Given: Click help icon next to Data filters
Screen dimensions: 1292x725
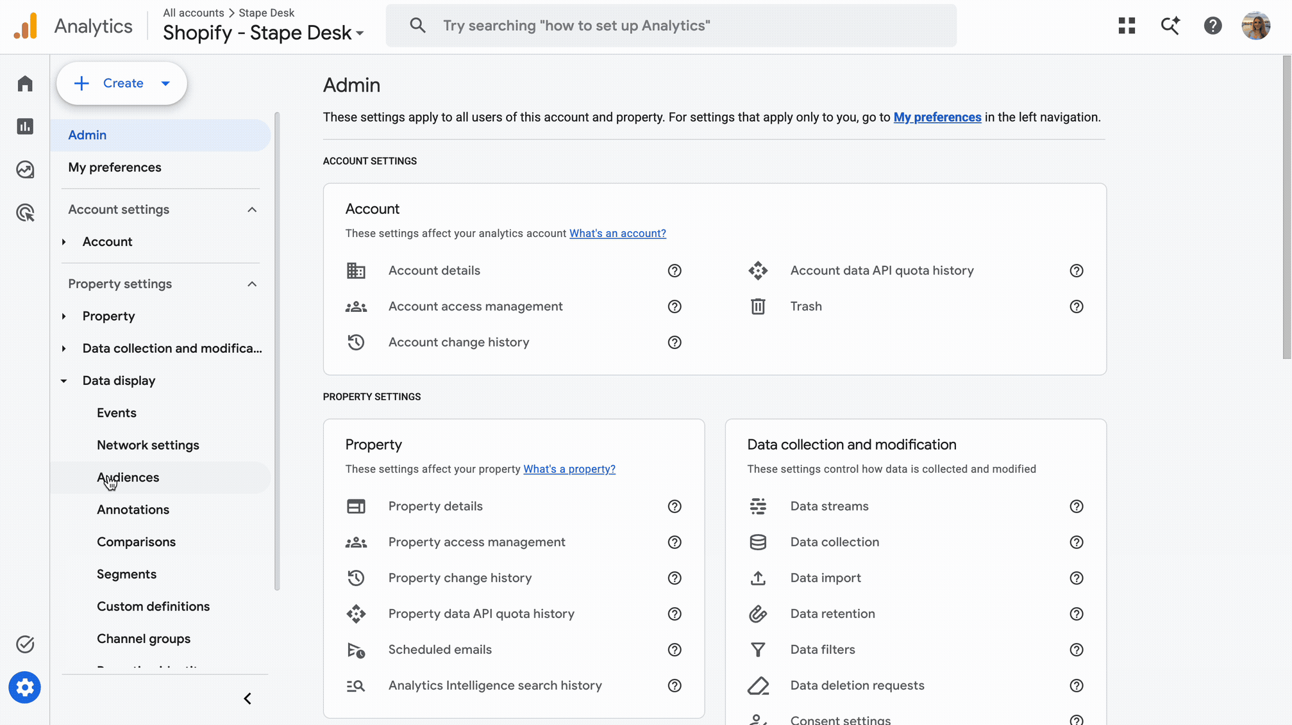Looking at the screenshot, I should click(x=1077, y=650).
